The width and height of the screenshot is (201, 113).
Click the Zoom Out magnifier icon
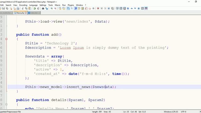coord(55,8)
